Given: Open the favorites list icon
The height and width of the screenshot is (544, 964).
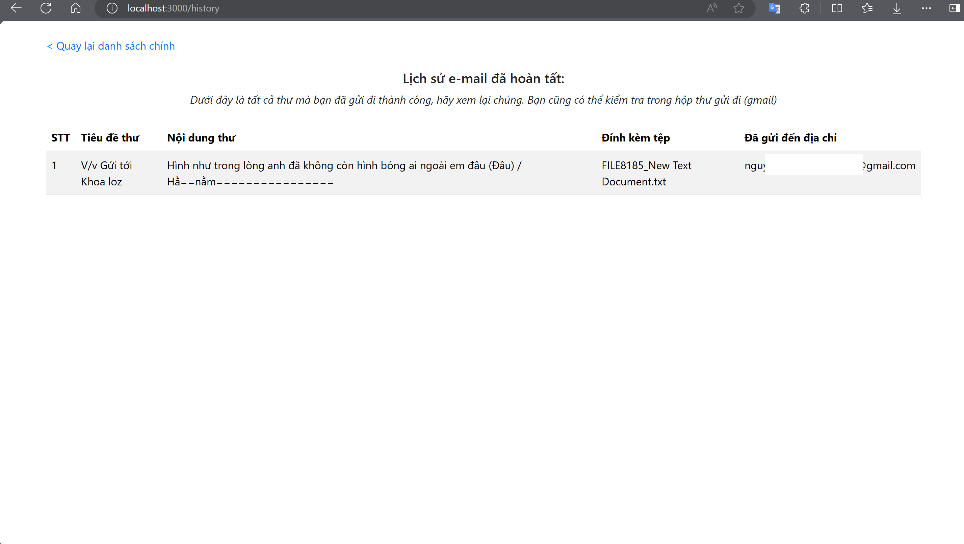Looking at the screenshot, I should (867, 8).
